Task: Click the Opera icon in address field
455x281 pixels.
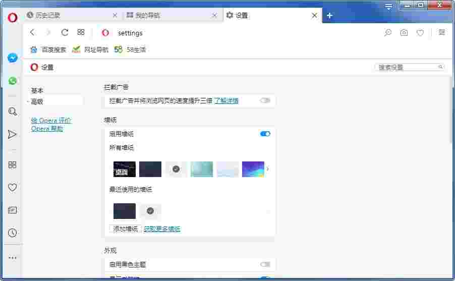Action: point(105,33)
